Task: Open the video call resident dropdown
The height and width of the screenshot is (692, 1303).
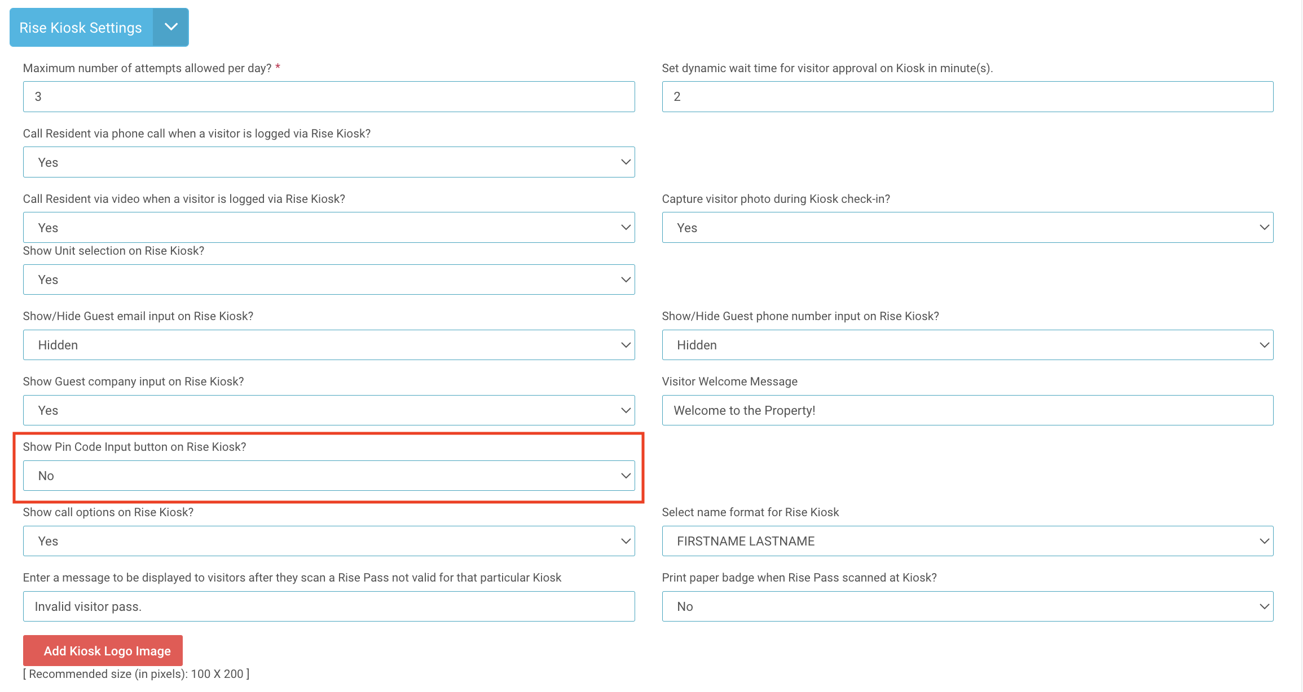Action: coord(328,228)
